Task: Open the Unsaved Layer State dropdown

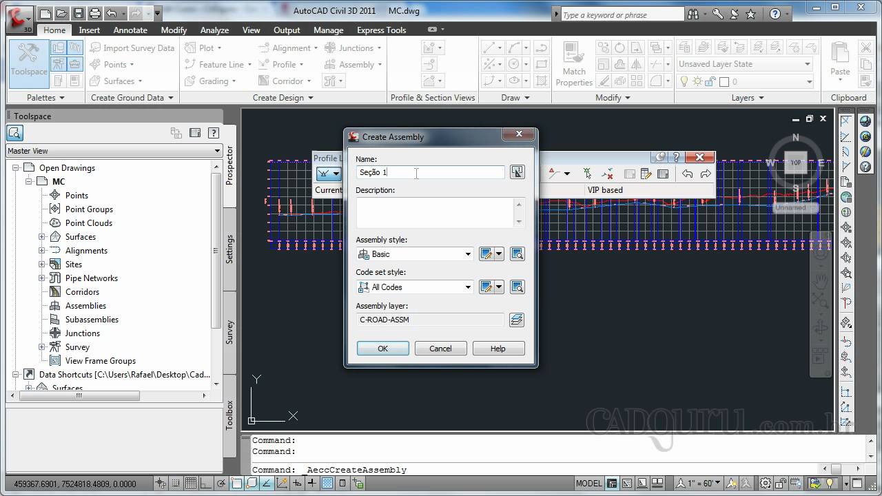Action: tap(745, 64)
